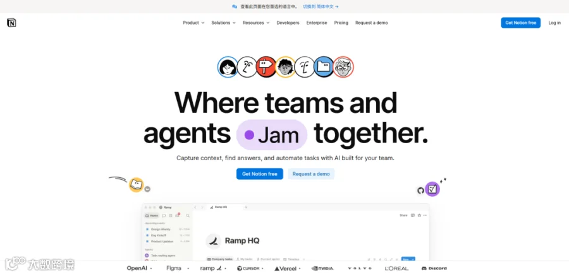
Task: Click the ramp logo in the brand strip
Action: [x=211, y=269]
